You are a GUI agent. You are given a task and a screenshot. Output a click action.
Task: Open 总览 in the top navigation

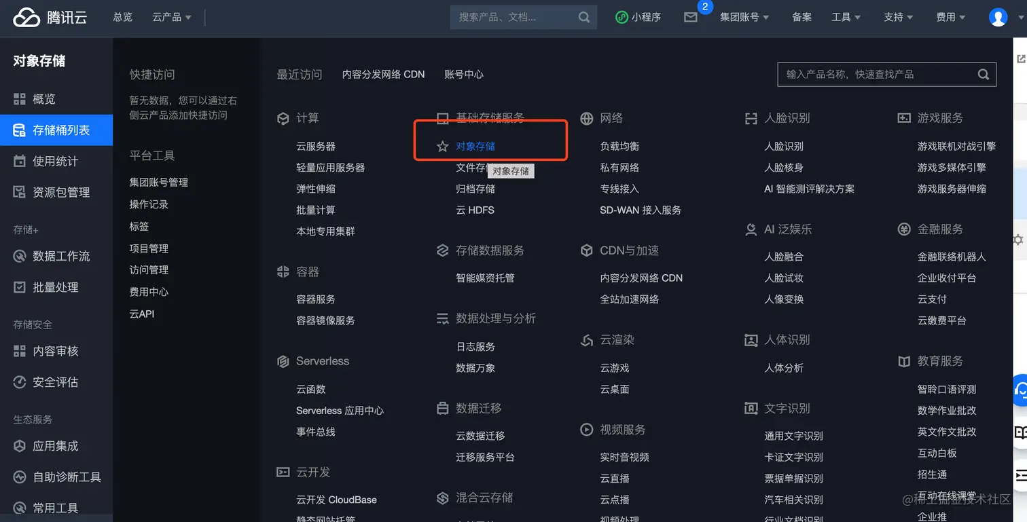123,17
